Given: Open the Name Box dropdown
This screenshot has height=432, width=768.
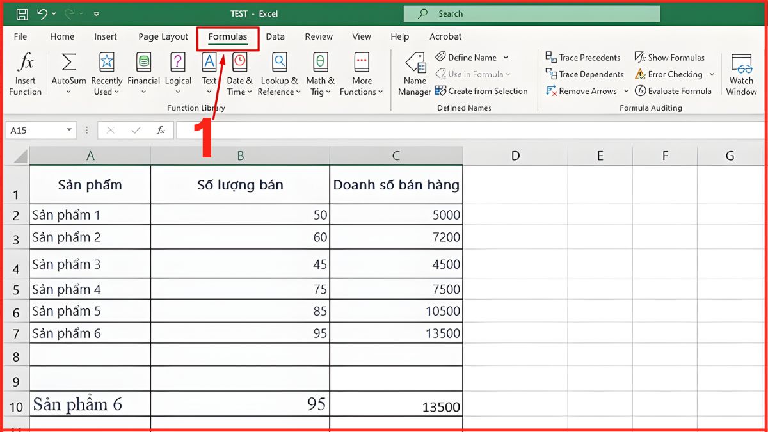Looking at the screenshot, I should tap(70, 130).
